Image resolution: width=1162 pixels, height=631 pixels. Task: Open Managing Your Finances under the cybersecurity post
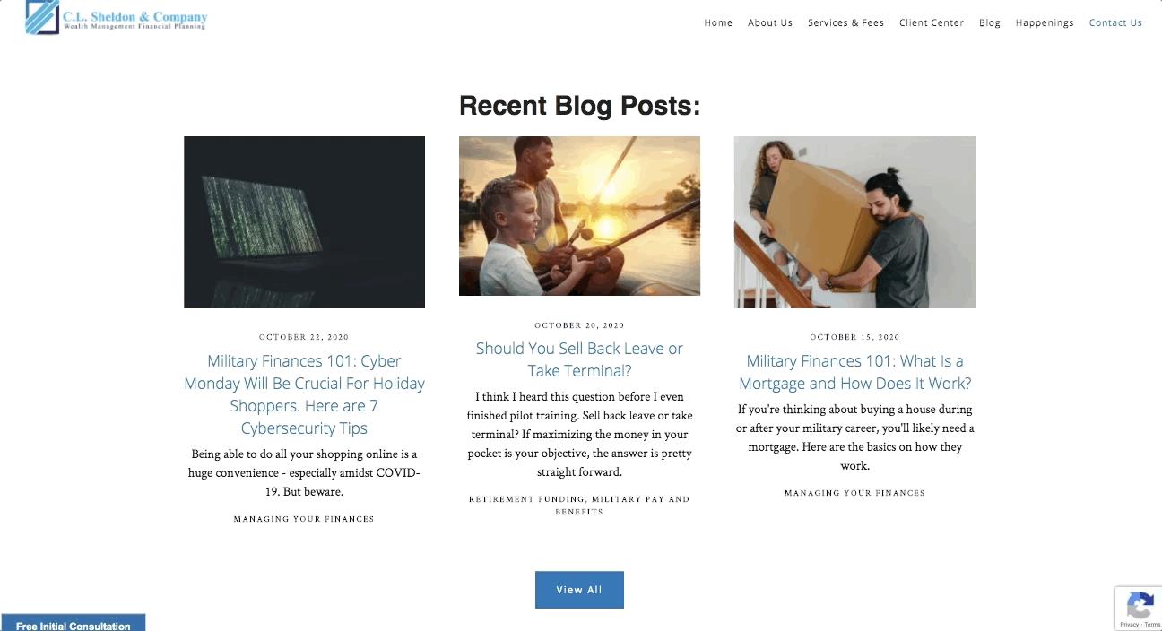tap(304, 519)
